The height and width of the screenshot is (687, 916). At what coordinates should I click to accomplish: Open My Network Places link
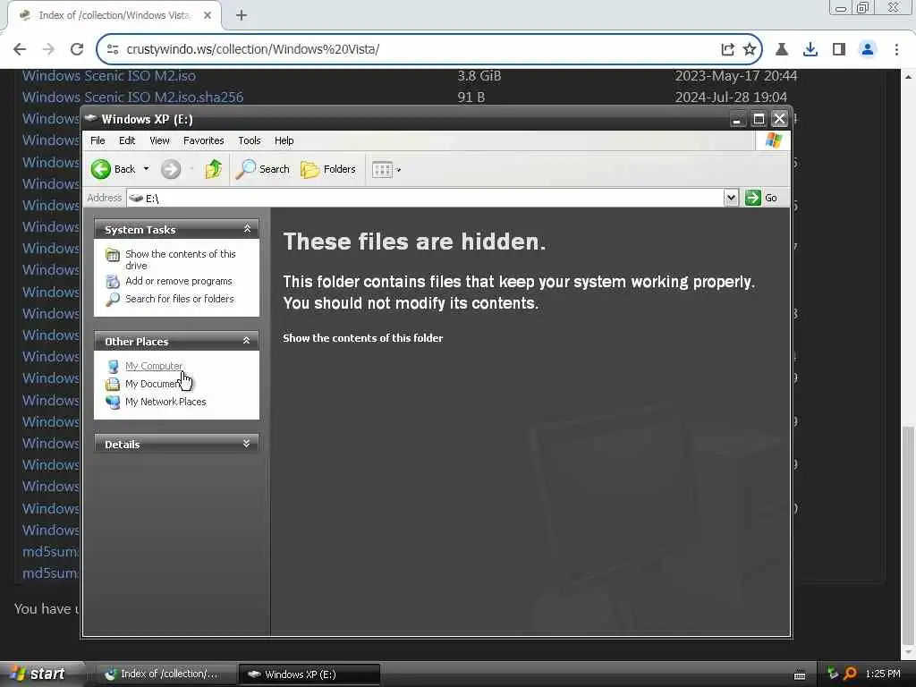pos(165,402)
